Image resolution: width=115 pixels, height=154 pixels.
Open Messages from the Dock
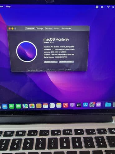pyautogui.click(x=18, y=106)
